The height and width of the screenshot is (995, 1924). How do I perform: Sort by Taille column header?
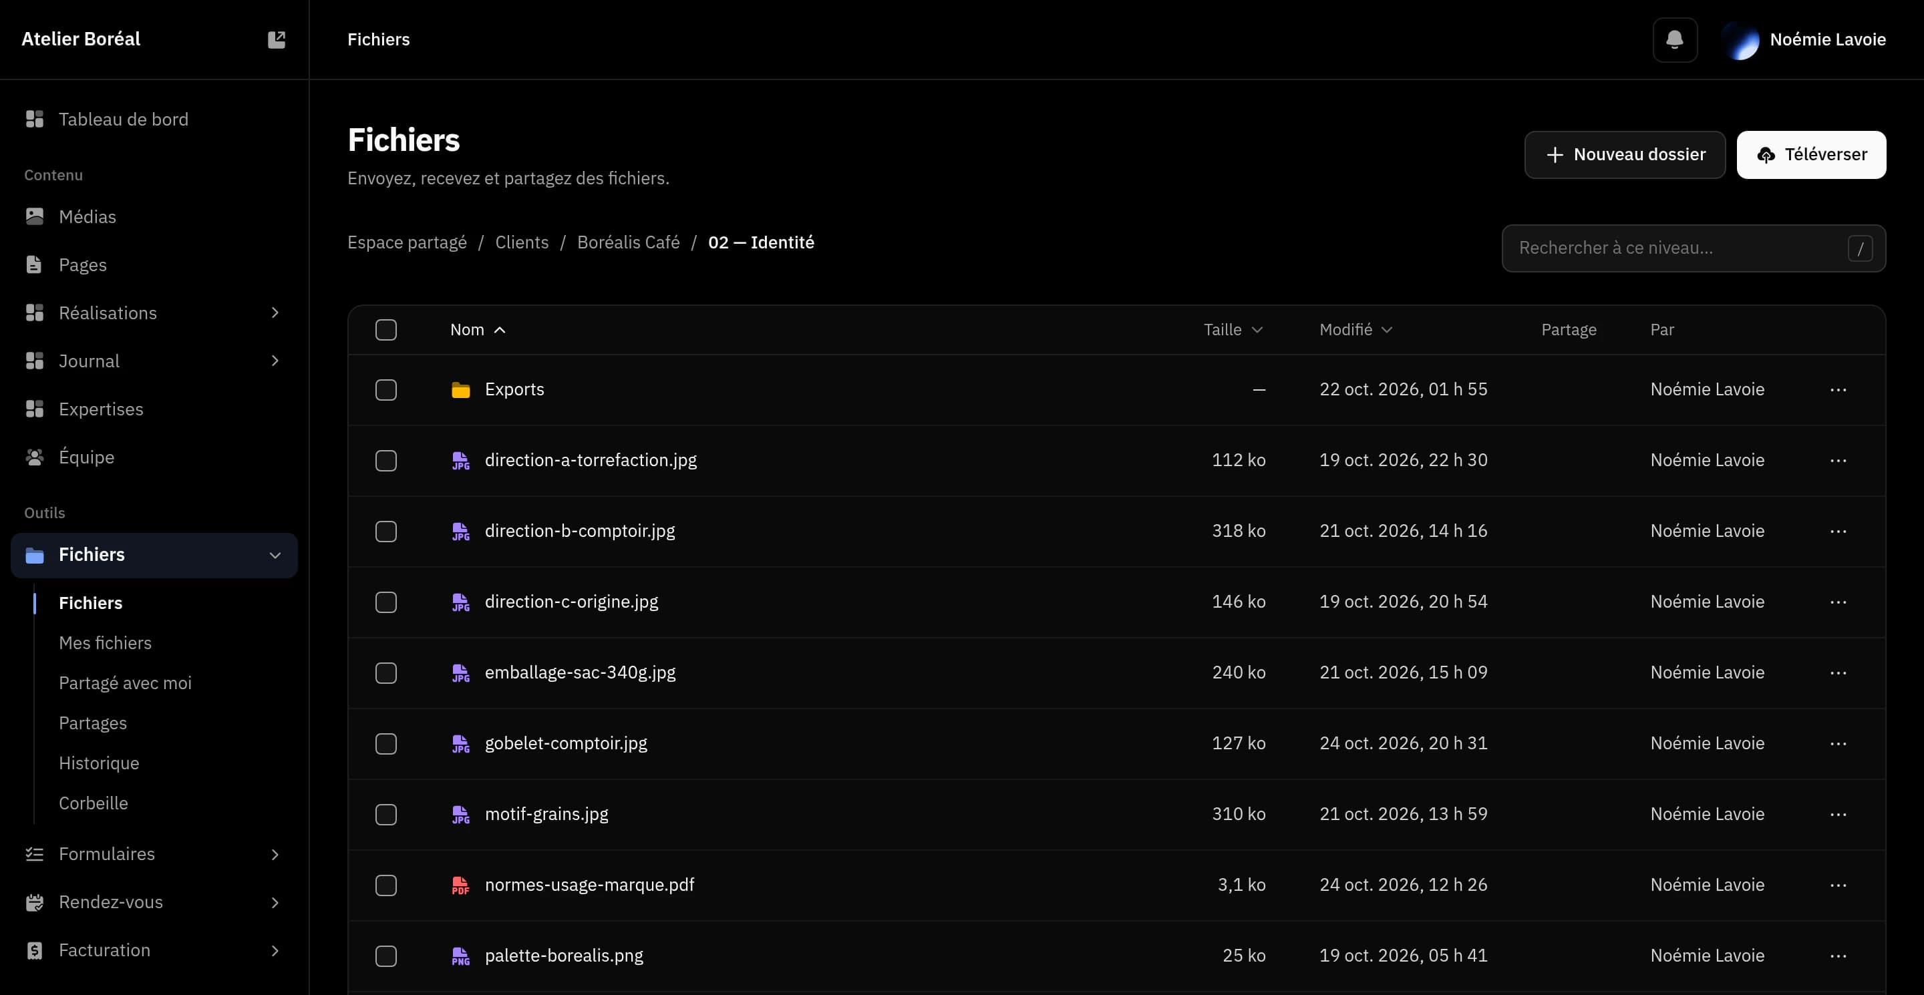1233,330
